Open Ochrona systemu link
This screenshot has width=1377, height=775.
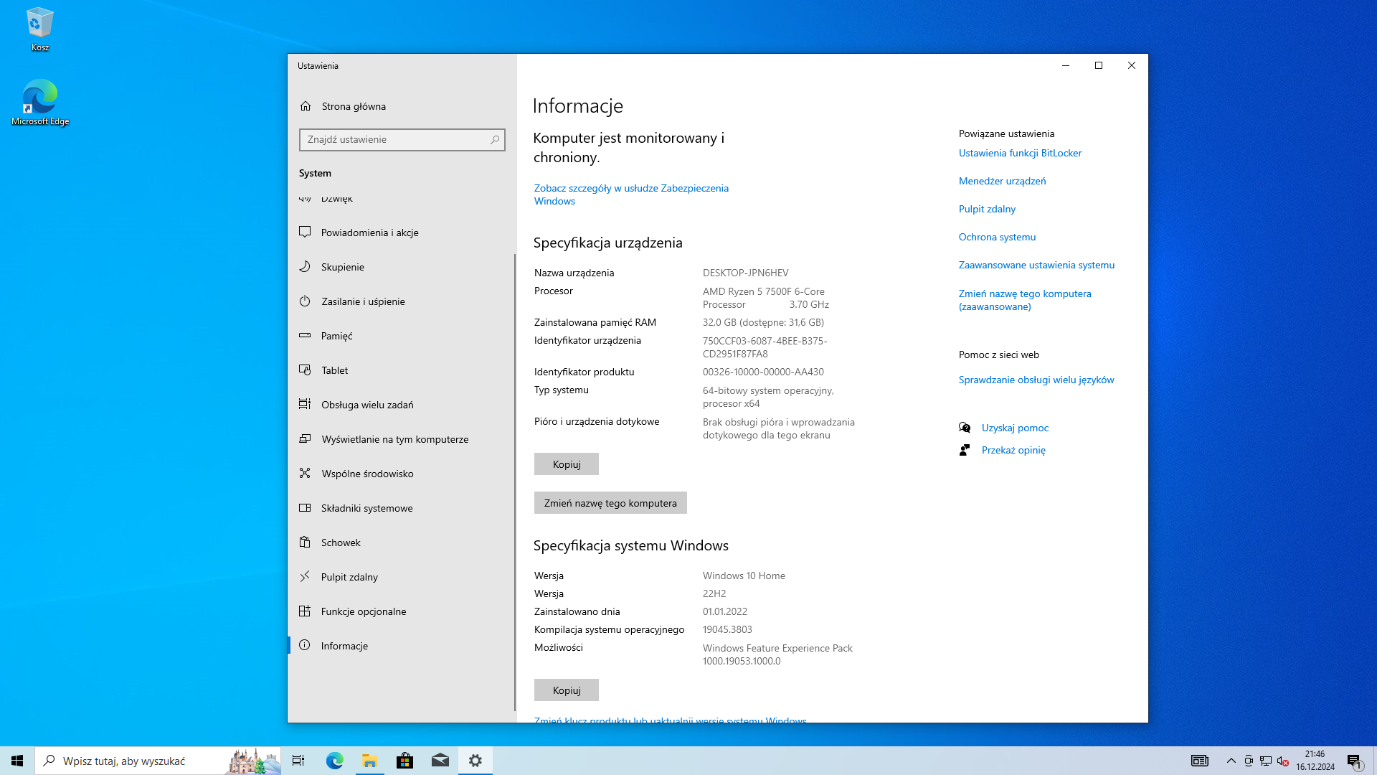[x=997, y=237]
